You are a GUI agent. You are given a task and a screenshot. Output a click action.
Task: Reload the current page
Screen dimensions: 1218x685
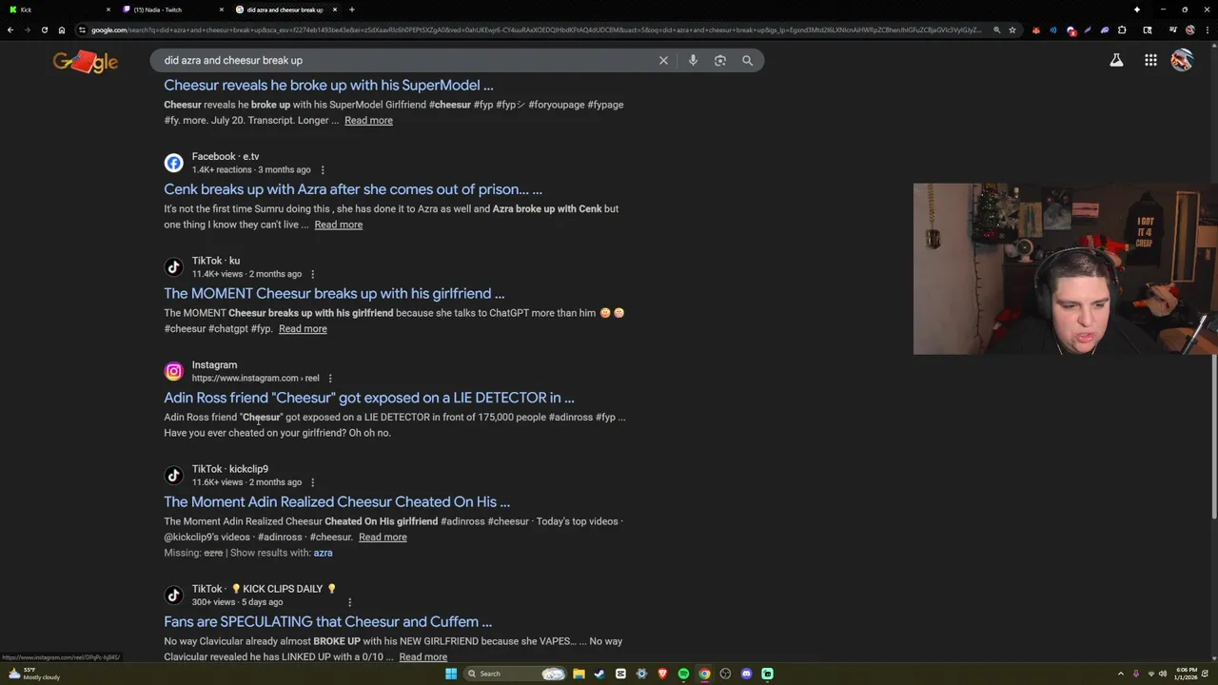coord(44,29)
